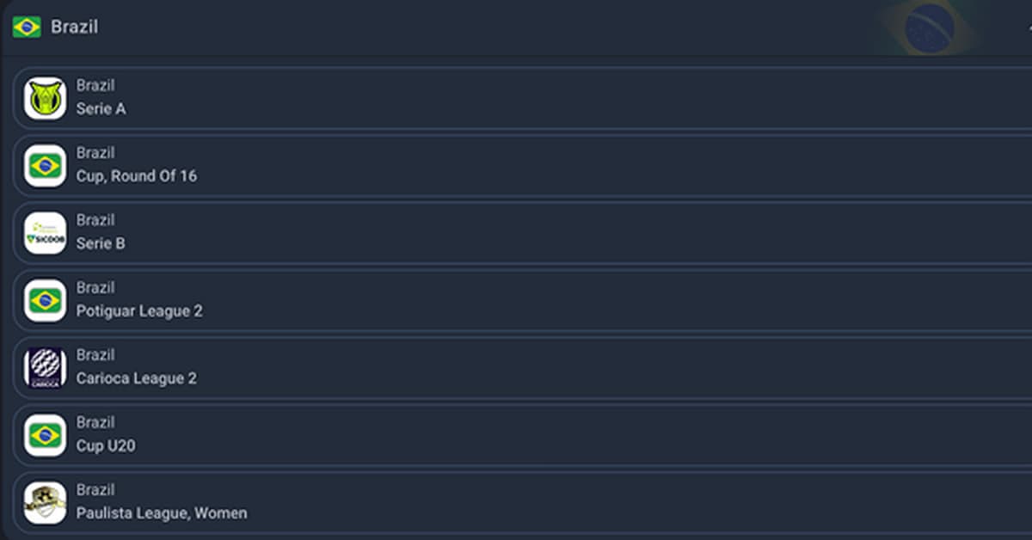Click the Brazil label above Serie B
This screenshot has height=540, width=1032.
(x=95, y=220)
